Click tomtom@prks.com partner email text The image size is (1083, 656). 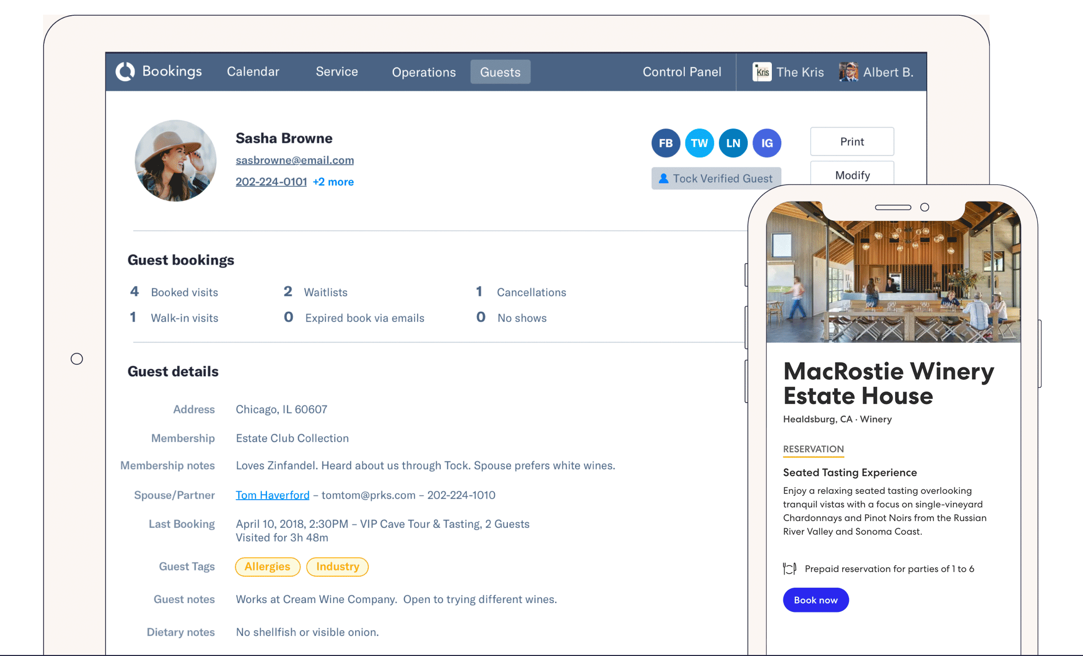[368, 495]
